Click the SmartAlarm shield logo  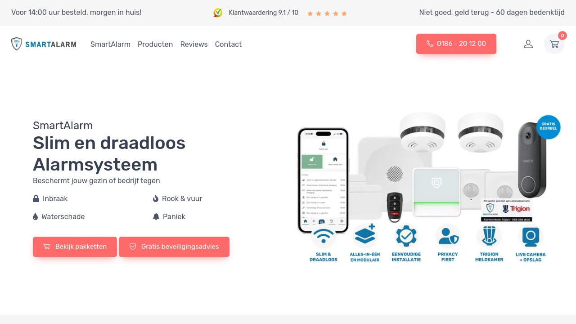17,44
